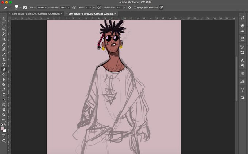Image resolution: width=248 pixels, height=154 pixels.
Task: Toggle airbrush build-up effect
Action: pos(99,7)
